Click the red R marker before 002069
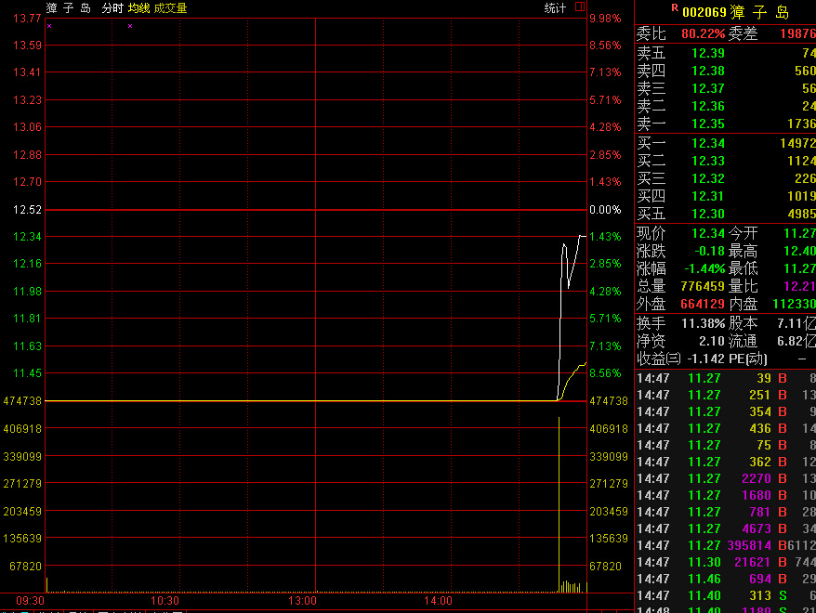Image resolution: width=816 pixels, height=613 pixels. tap(674, 7)
